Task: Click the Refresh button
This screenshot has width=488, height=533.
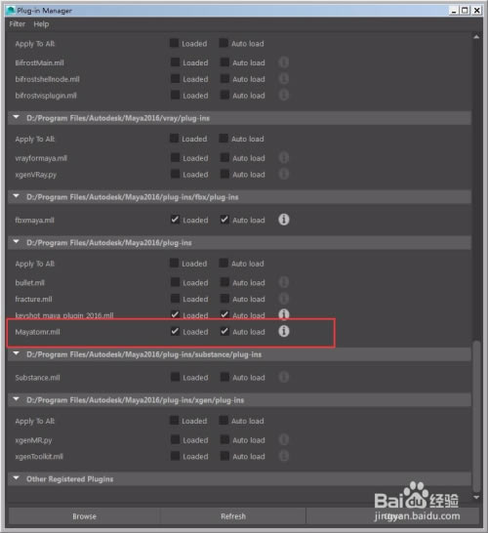Action: point(233,516)
